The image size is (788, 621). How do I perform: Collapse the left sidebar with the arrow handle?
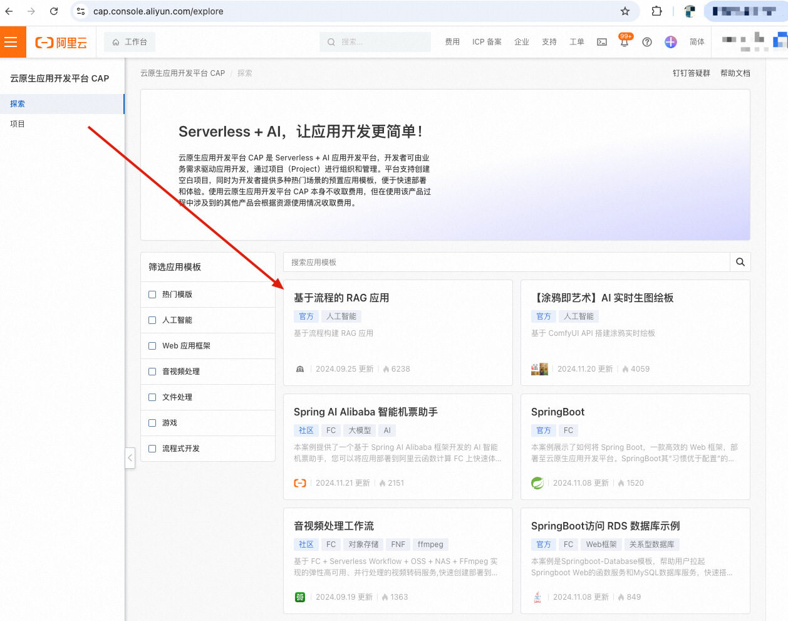click(x=130, y=457)
